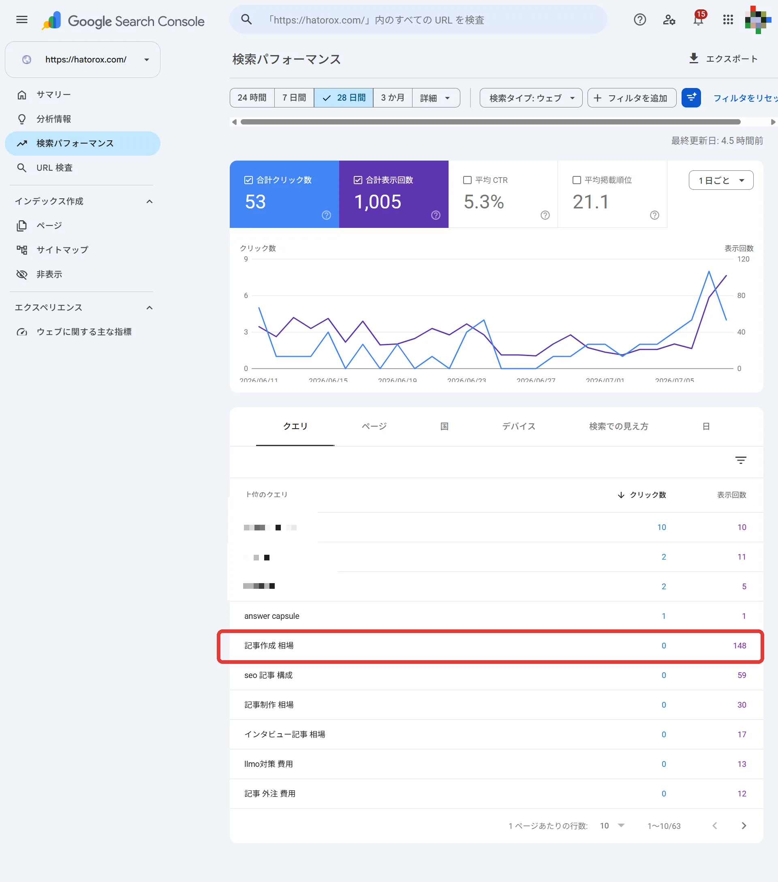778x882 pixels.
Task: Click the Google Search Console logo
Action: (x=123, y=21)
